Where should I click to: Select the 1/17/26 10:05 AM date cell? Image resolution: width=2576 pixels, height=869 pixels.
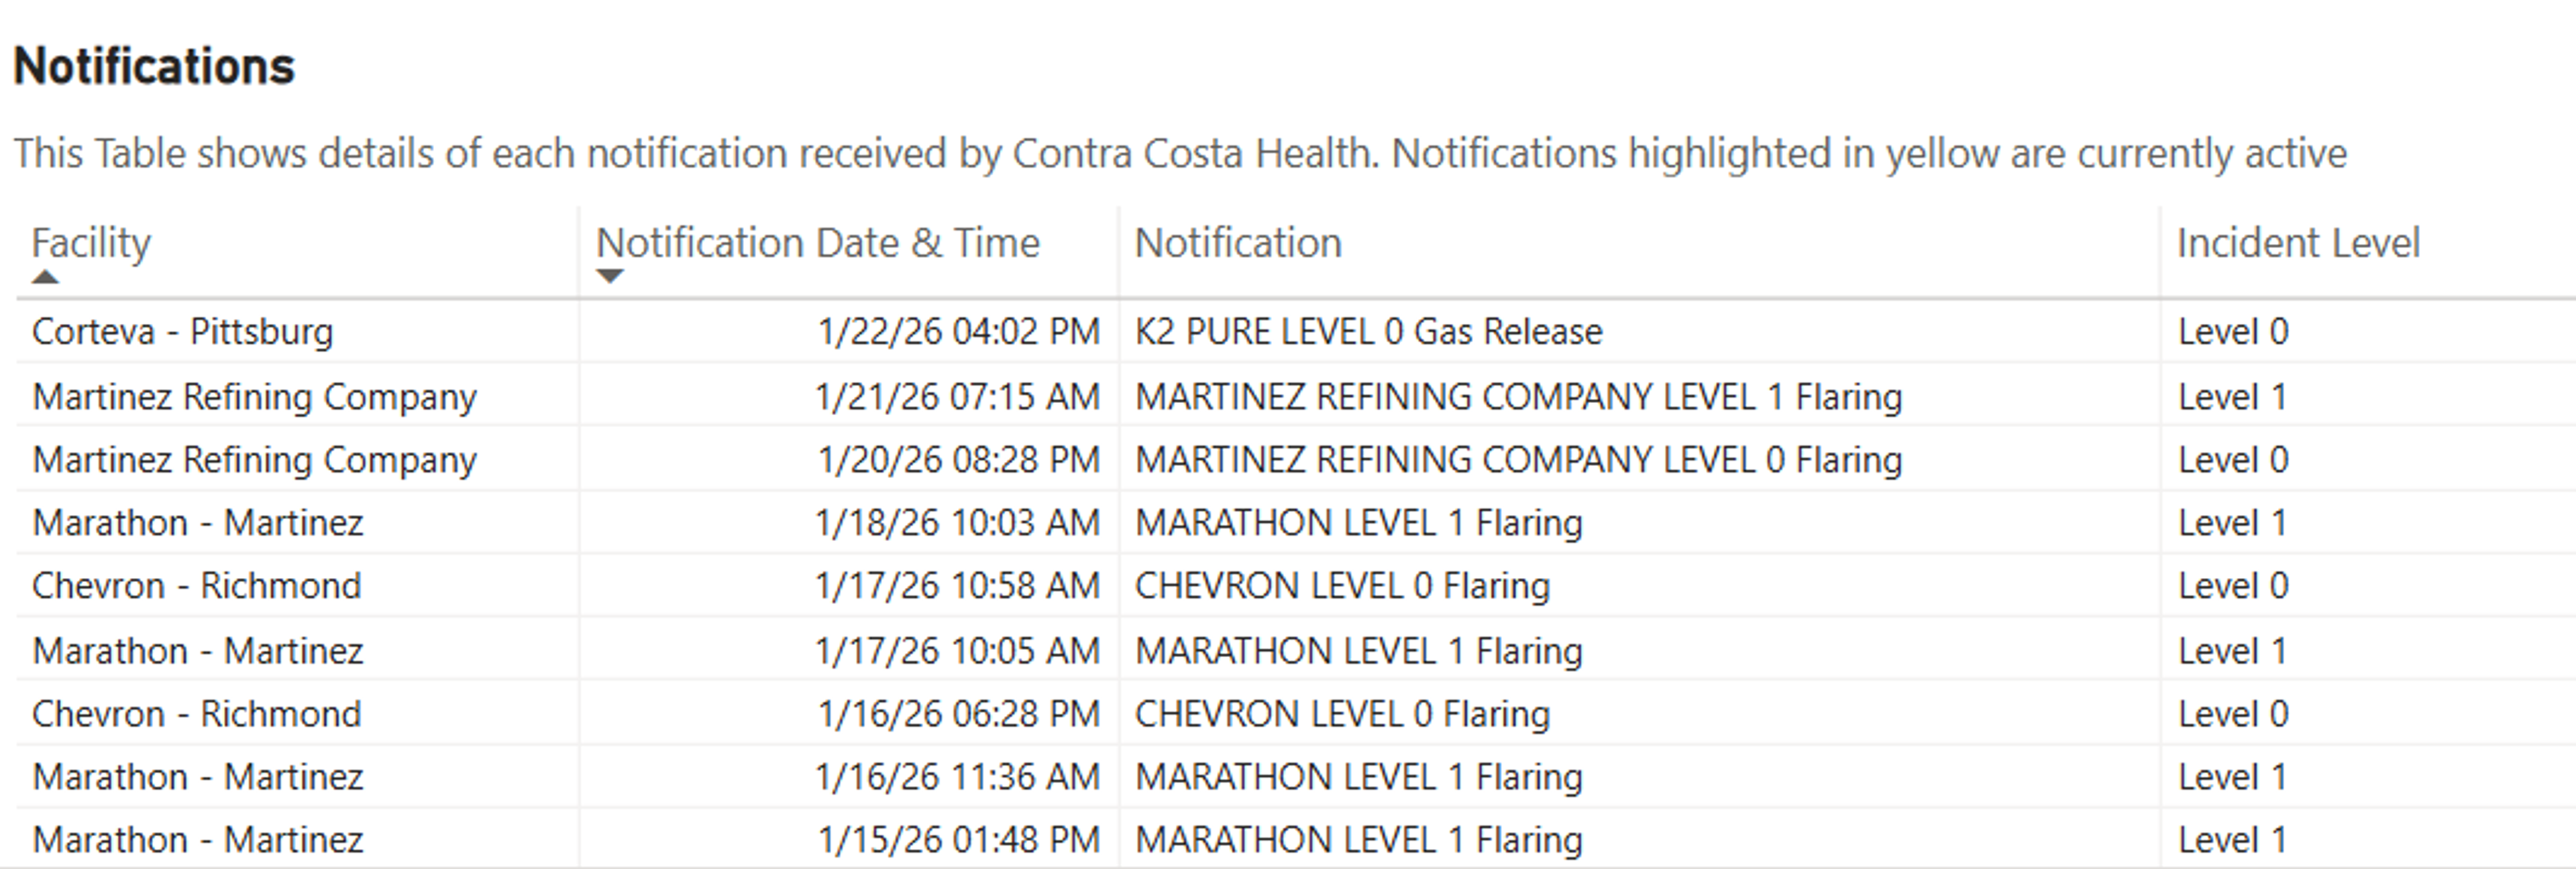957,651
